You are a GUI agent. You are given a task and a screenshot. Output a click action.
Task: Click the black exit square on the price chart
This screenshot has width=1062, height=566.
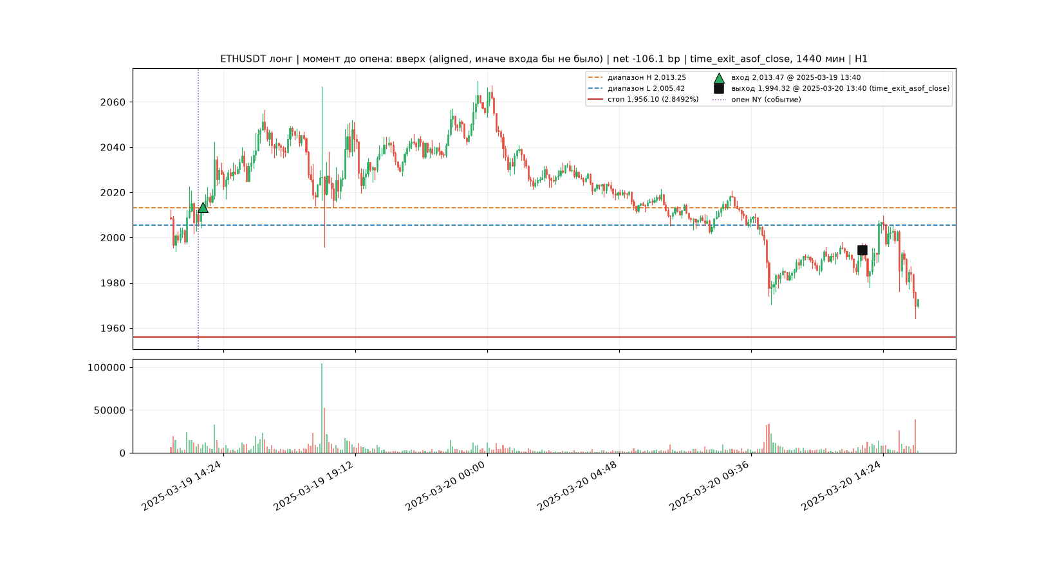[862, 250]
